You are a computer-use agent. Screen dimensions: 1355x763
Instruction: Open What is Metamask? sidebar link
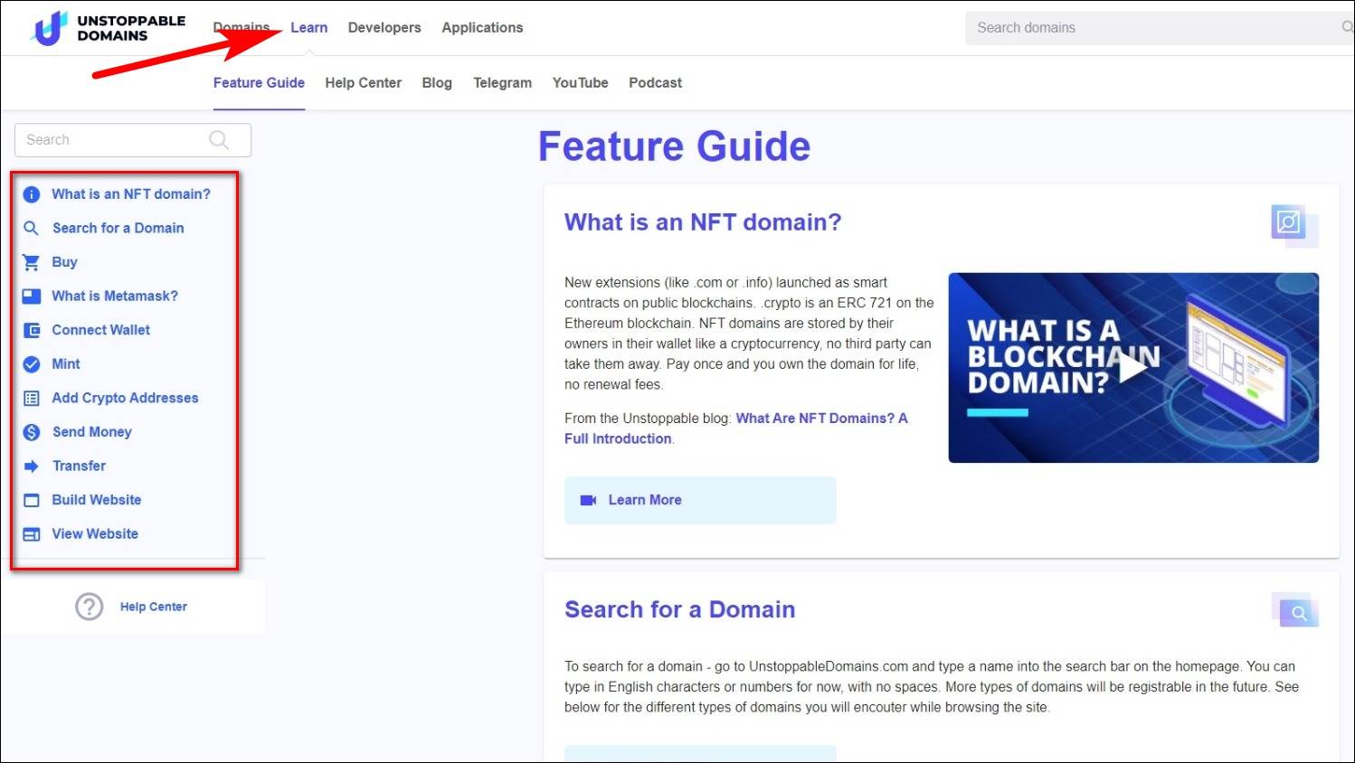click(x=115, y=297)
